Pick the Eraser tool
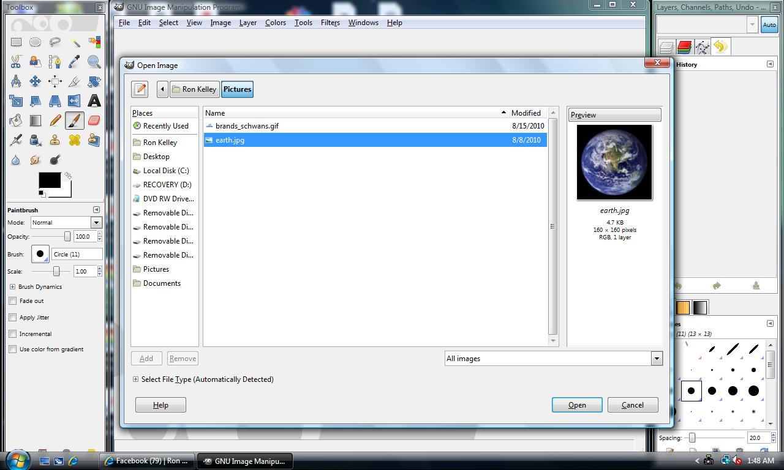This screenshot has height=470, width=784. pyautogui.click(x=94, y=121)
